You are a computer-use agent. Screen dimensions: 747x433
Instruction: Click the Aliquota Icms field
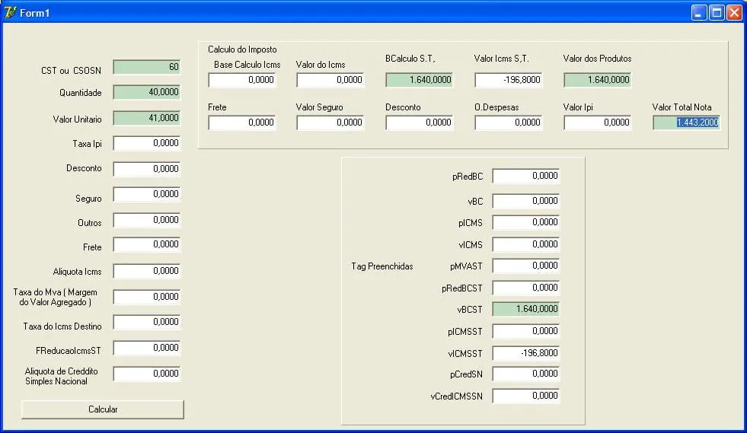tap(146, 271)
